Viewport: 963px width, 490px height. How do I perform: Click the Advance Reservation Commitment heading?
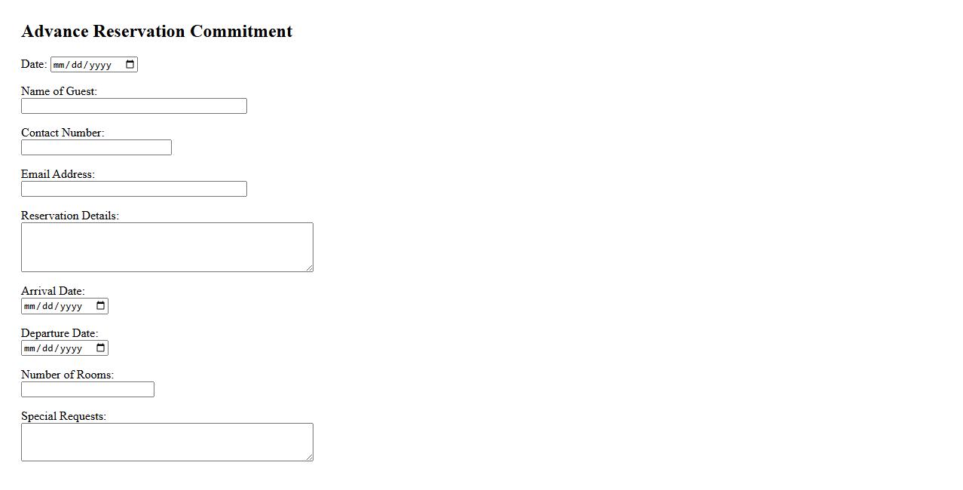pyautogui.click(x=157, y=32)
